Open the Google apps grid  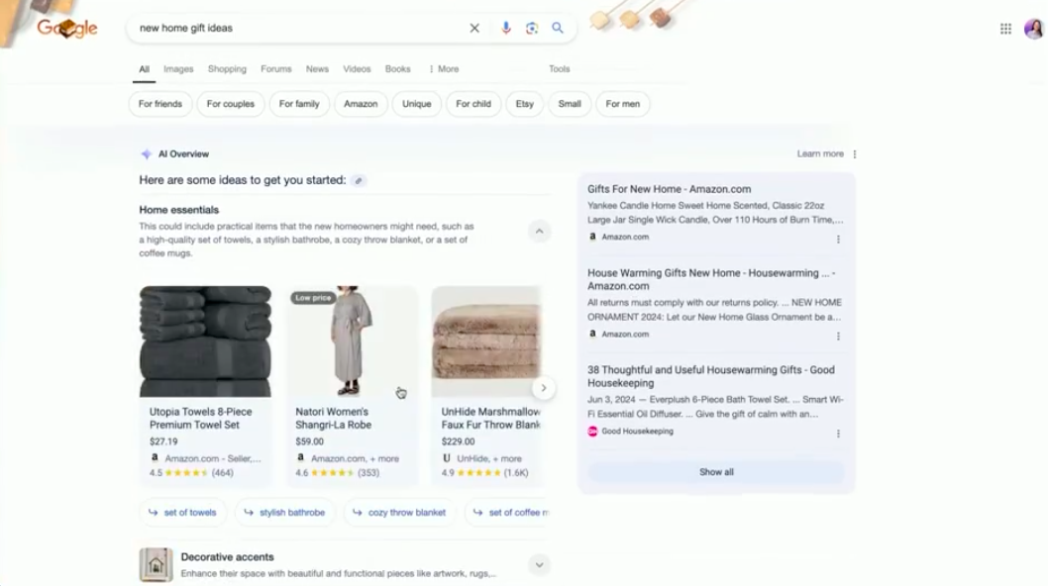pyautogui.click(x=1005, y=29)
